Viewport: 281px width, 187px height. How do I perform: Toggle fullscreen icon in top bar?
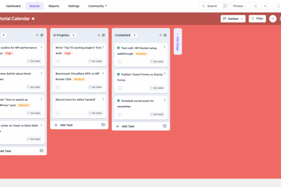tap(278, 6)
